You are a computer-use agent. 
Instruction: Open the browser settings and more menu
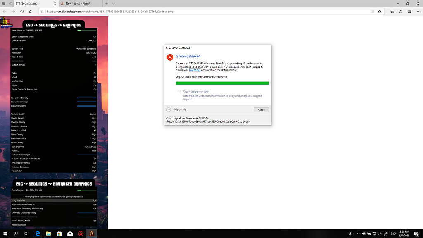418,12
